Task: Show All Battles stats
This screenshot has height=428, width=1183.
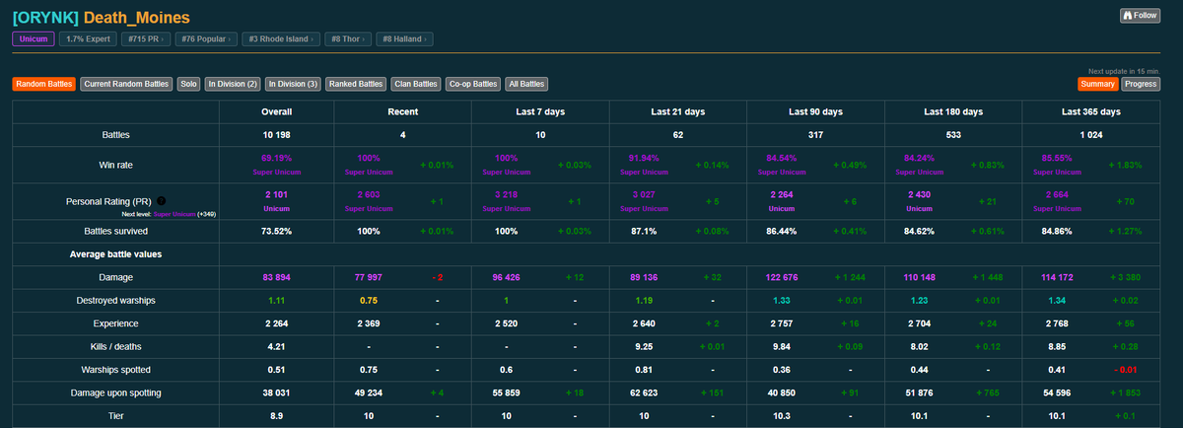Action: click(526, 85)
